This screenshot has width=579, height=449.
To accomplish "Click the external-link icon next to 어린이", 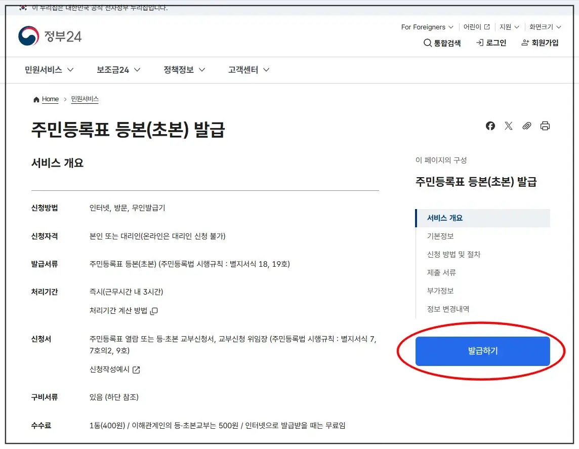I will (x=487, y=27).
